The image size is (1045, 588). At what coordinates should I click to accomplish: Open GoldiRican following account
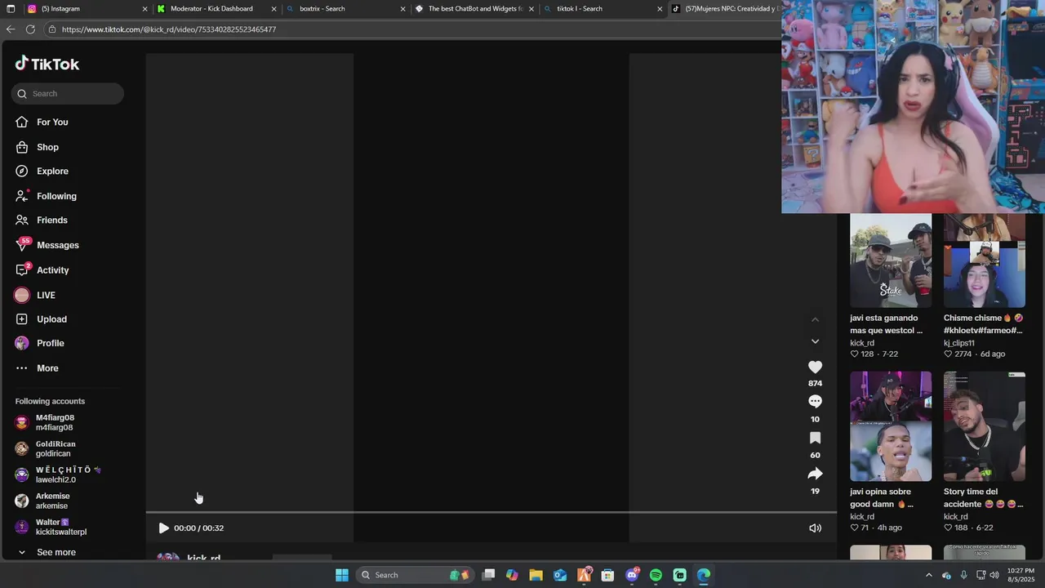[x=55, y=448]
